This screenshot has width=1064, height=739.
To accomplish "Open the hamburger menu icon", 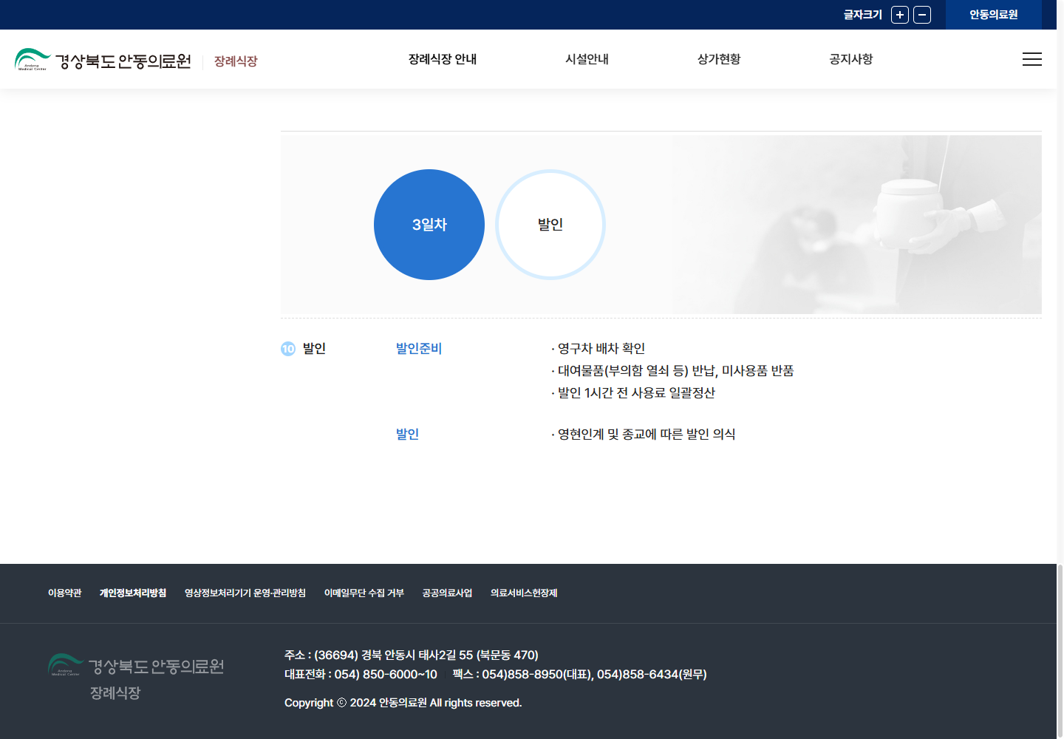I will [1032, 59].
